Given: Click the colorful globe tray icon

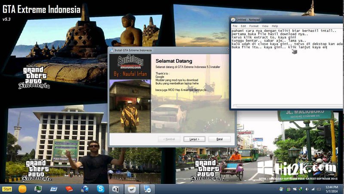Looking at the screenshot, I should [x=301, y=189].
